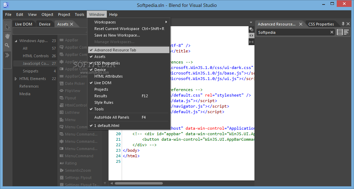Image resolution: width=354 pixels, height=189 pixels.
Task: Toggle CSS Properties panel in Window menu
Action: [129, 63]
